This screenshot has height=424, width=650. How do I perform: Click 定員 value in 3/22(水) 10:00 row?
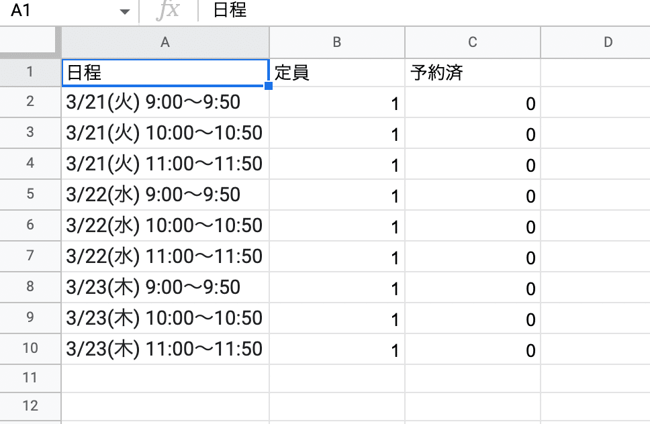click(x=337, y=225)
